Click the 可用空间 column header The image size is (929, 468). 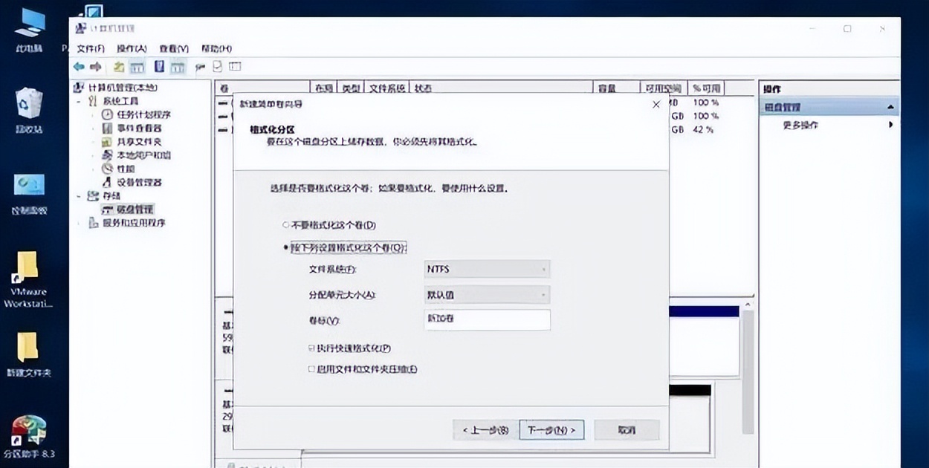pyautogui.click(x=664, y=88)
